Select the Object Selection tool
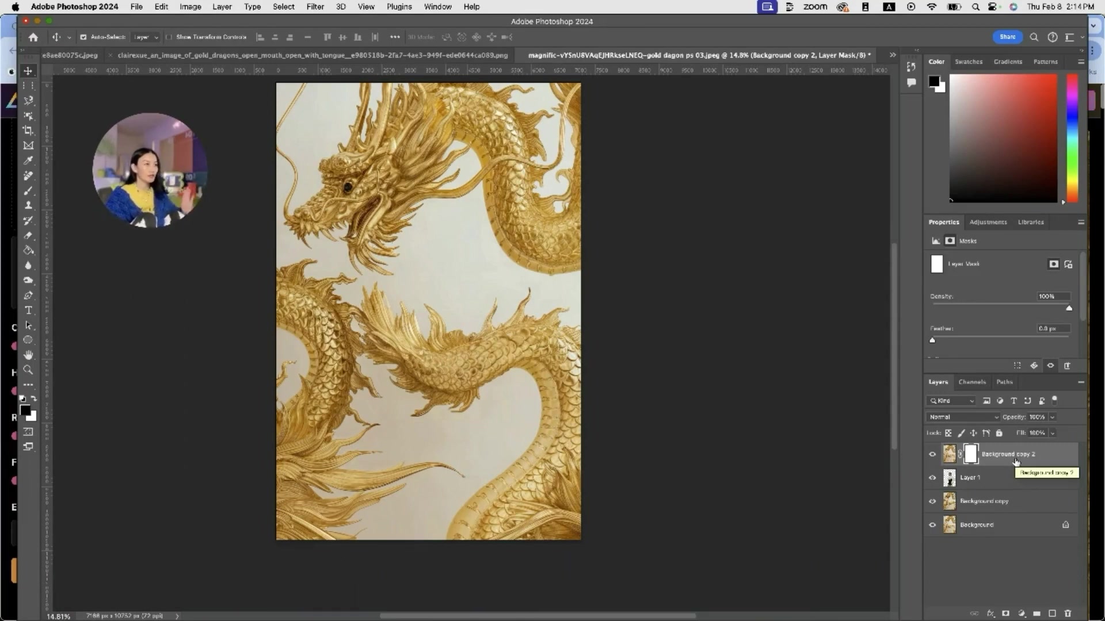This screenshot has width=1105, height=621. [28, 116]
